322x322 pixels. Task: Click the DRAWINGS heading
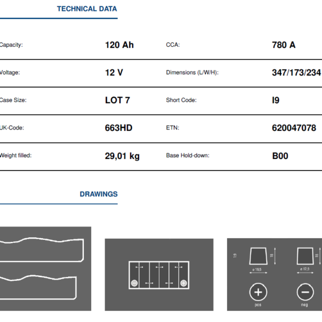coord(99,194)
